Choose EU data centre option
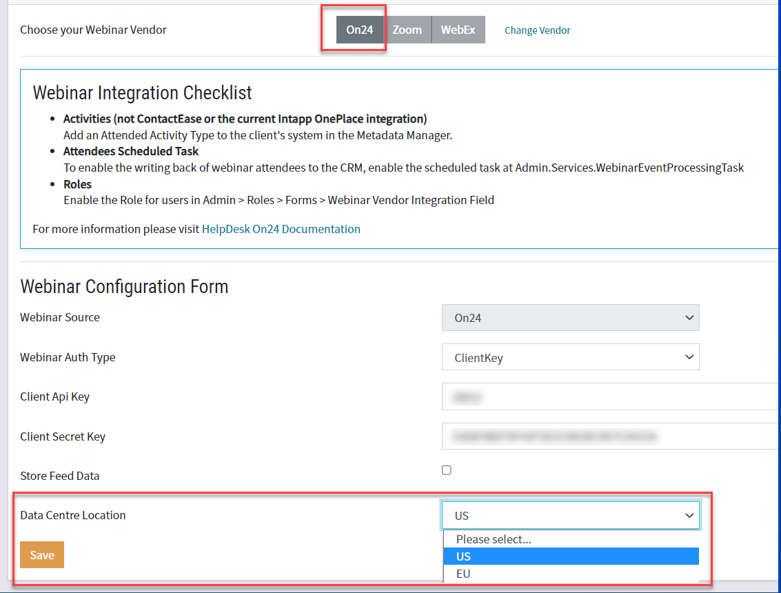Screen dimensions: 781x593 coord(571,574)
